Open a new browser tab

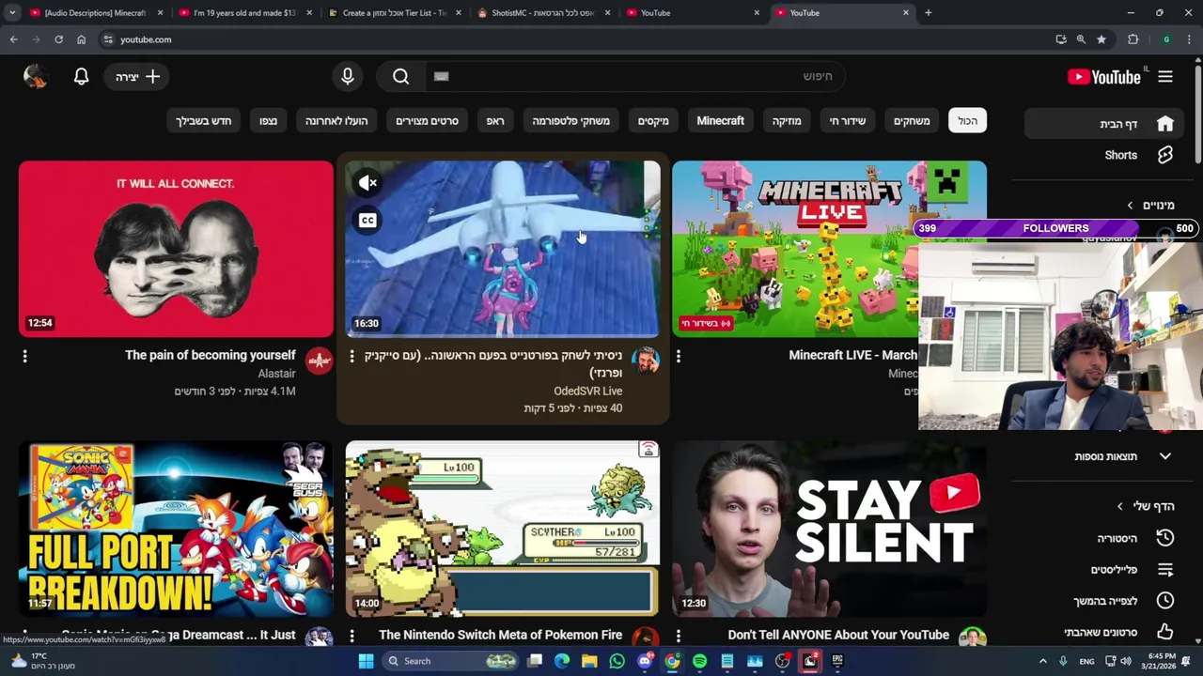coord(928,13)
